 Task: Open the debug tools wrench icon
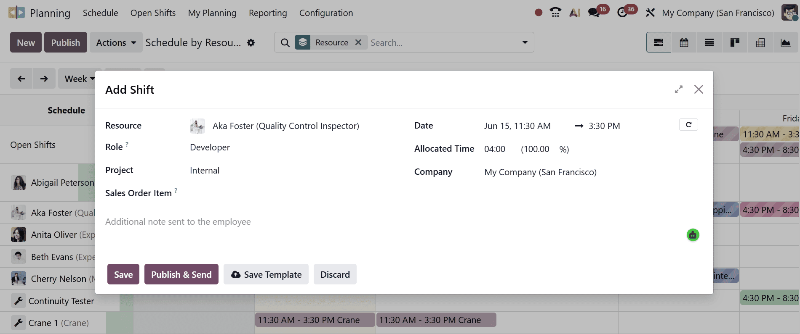coord(650,13)
